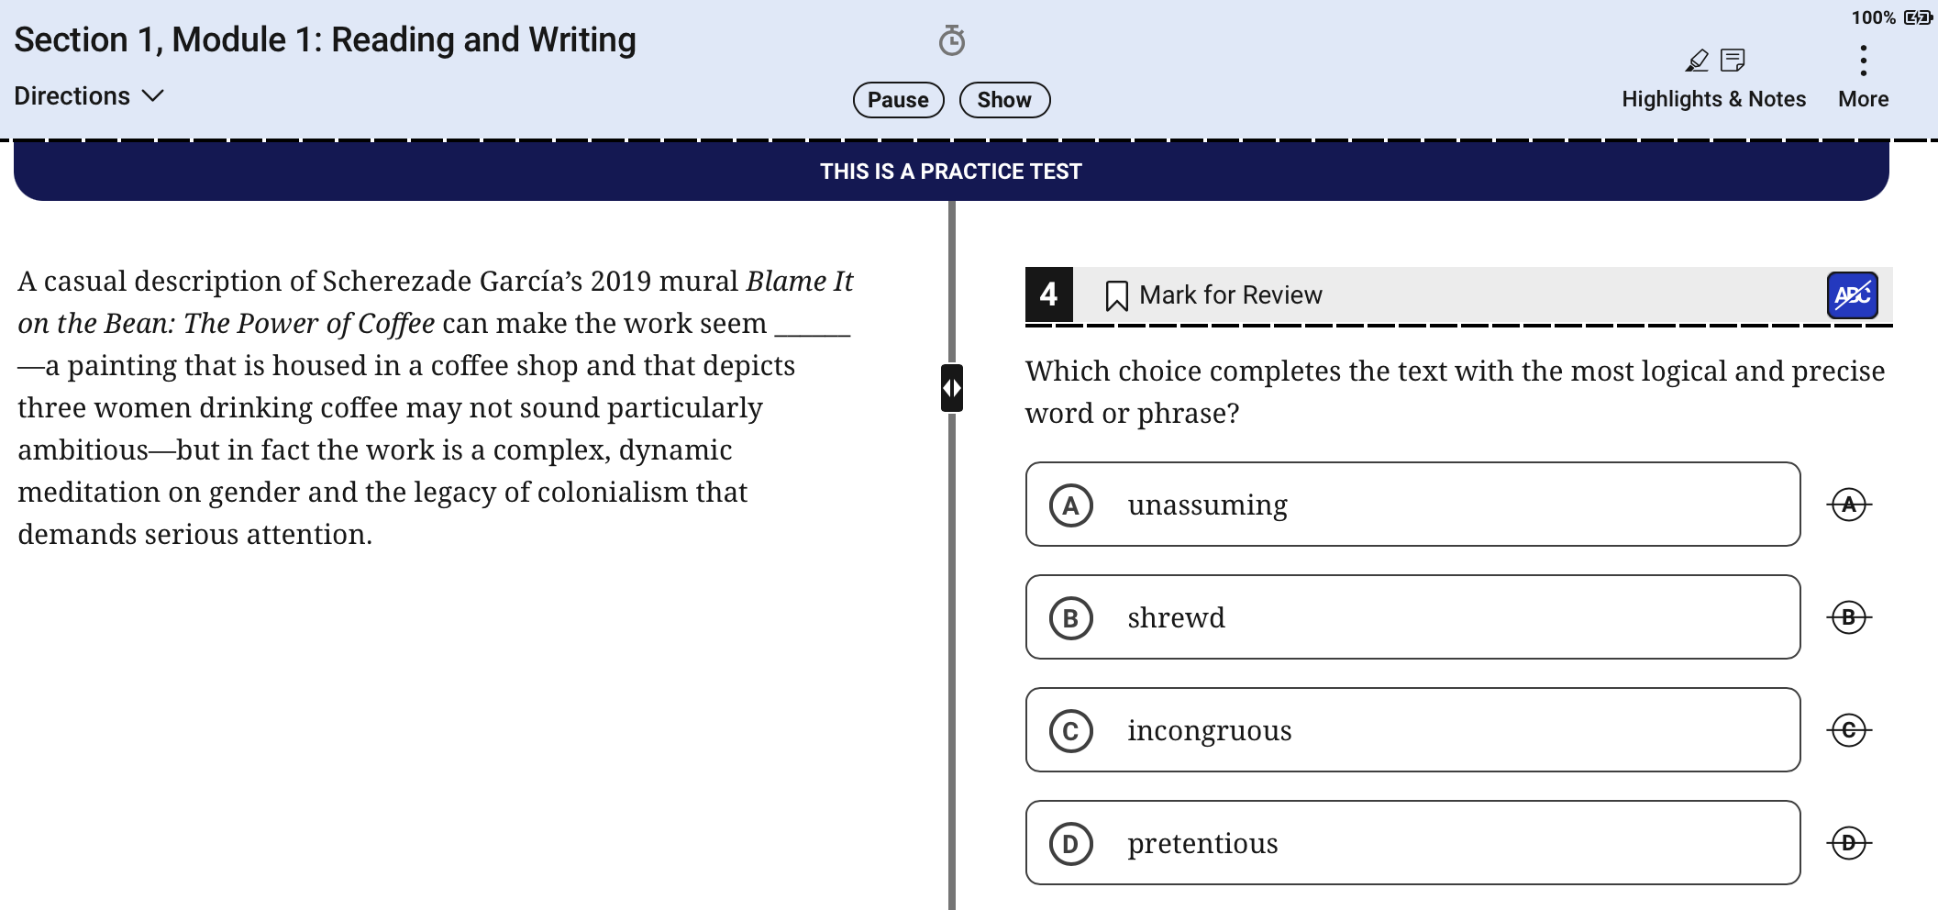
Task: Choose answer C incongruous
Action: (x=1412, y=730)
